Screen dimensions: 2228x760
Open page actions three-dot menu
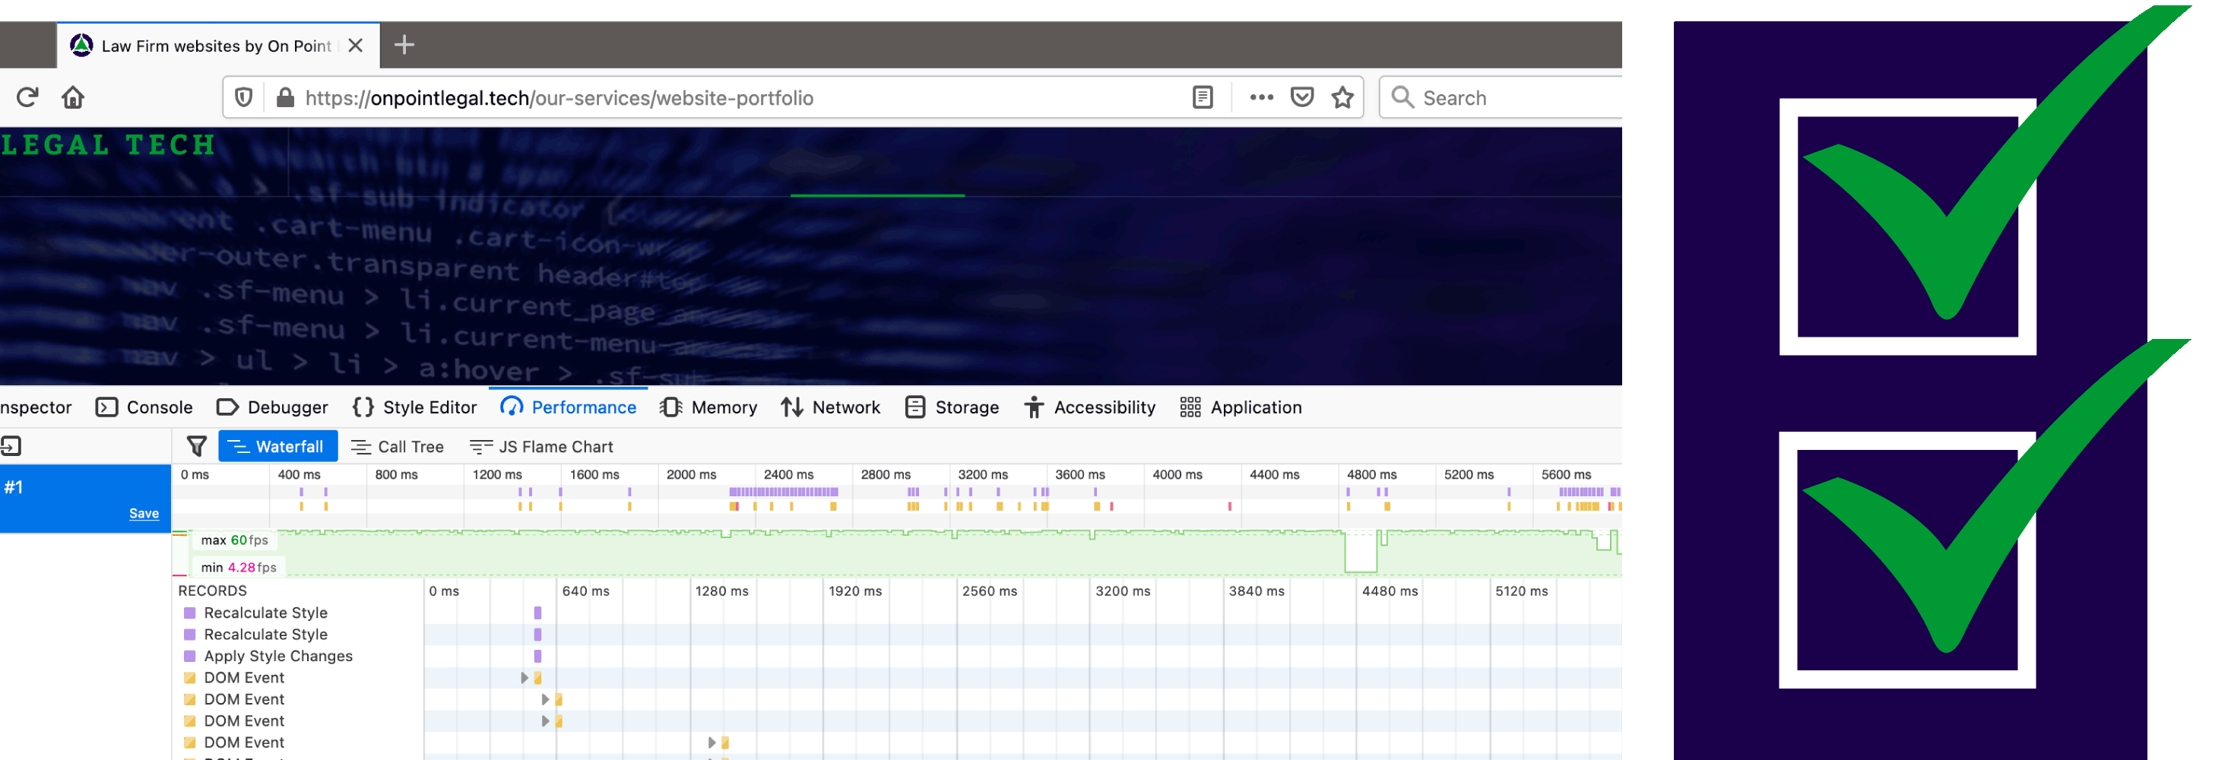pos(1261,98)
